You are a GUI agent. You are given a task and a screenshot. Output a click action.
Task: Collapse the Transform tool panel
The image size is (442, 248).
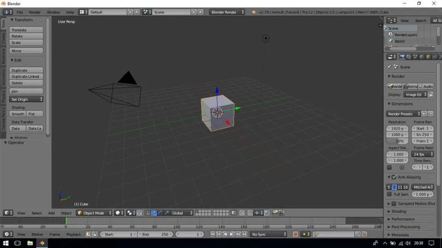22,20
